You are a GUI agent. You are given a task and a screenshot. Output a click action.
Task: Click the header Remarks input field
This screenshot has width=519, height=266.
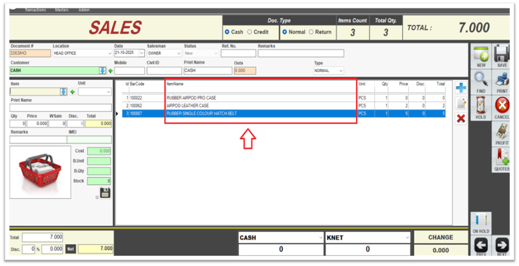click(301, 53)
